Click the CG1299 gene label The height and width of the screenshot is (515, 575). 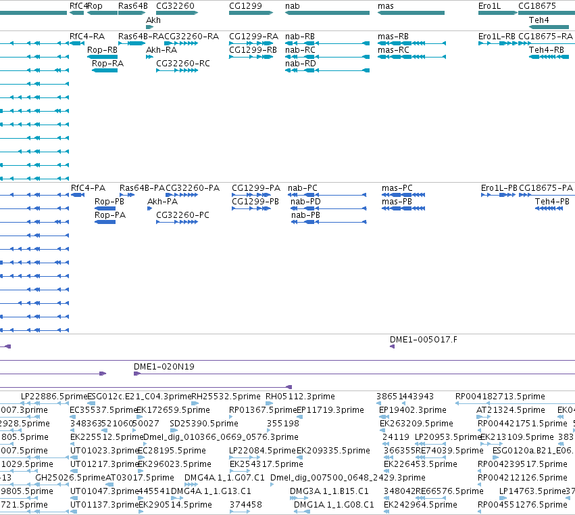click(x=245, y=6)
